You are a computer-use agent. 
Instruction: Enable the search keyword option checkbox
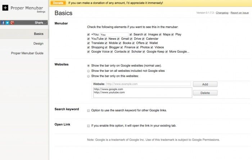(x=89, y=110)
